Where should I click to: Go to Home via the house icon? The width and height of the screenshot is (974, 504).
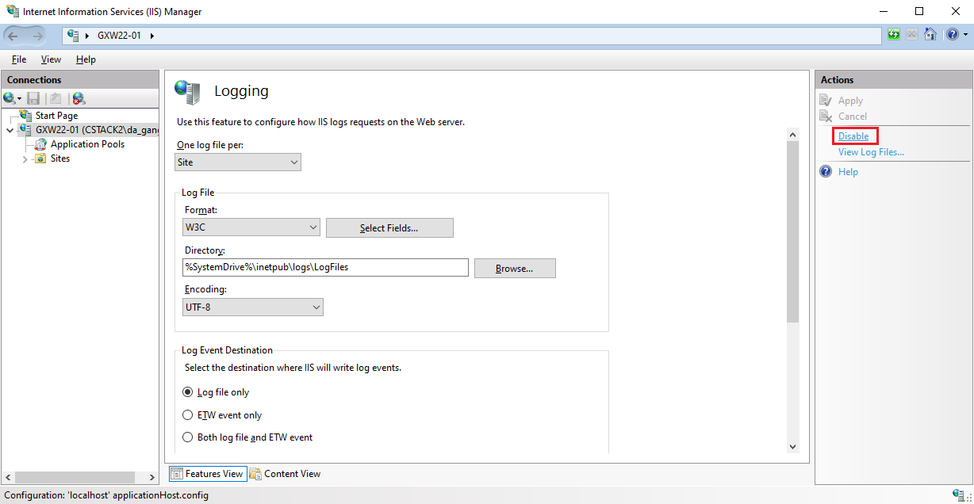pos(930,35)
